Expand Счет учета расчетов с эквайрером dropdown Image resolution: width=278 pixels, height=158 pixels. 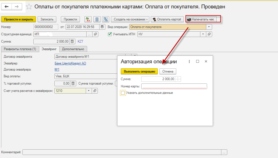[x=89, y=91]
